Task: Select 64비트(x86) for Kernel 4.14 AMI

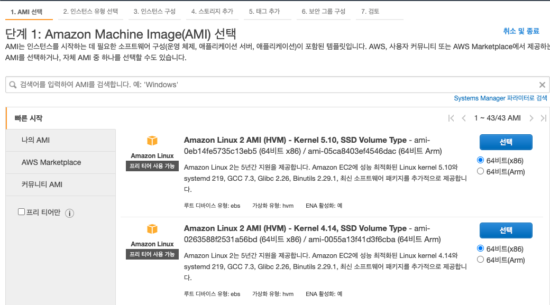Action: (481, 248)
